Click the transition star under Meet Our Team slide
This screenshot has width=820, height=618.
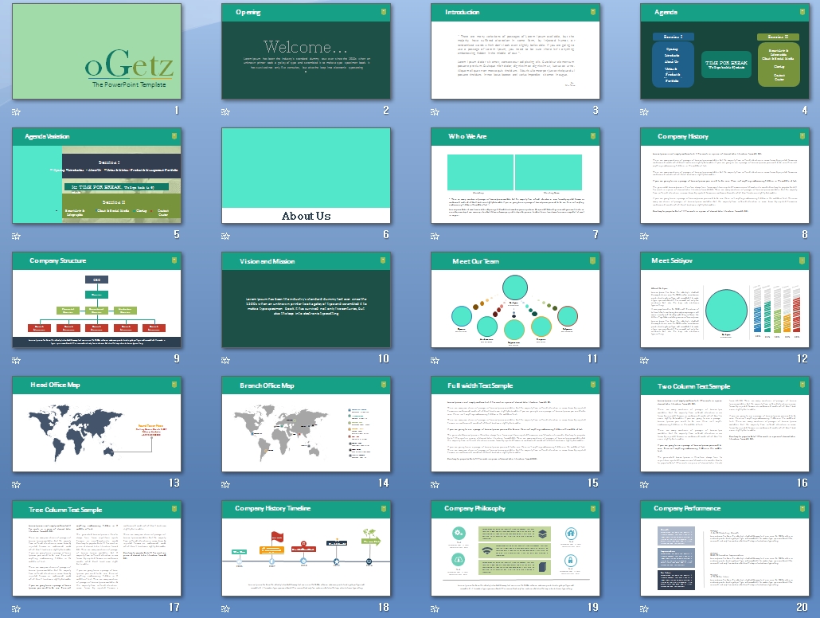435,361
